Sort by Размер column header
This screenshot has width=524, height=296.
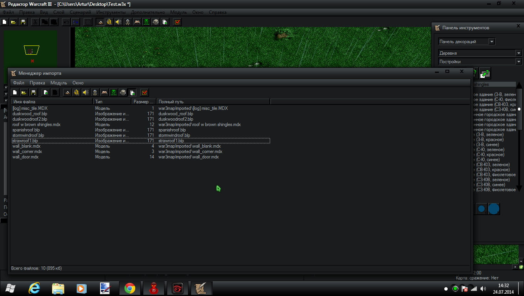click(x=144, y=102)
